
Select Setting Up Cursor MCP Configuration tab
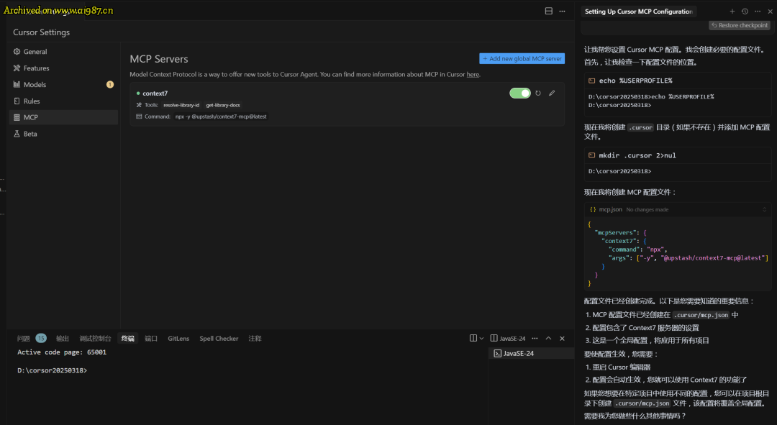639,12
